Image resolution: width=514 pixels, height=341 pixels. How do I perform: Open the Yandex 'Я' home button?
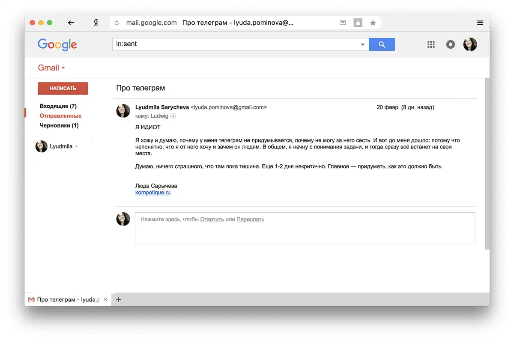pyautogui.click(x=96, y=23)
